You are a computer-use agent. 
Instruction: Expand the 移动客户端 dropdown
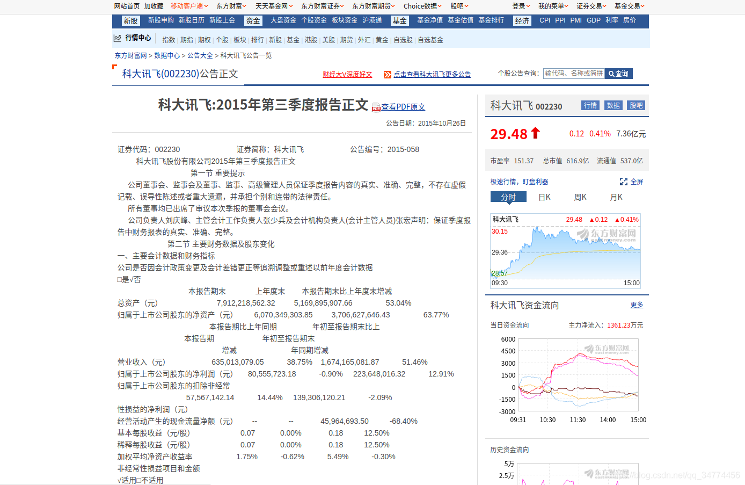pos(189,6)
